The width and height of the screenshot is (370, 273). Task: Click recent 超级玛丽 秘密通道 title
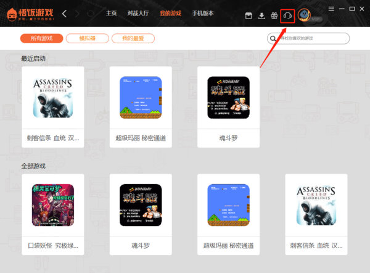tap(141, 138)
